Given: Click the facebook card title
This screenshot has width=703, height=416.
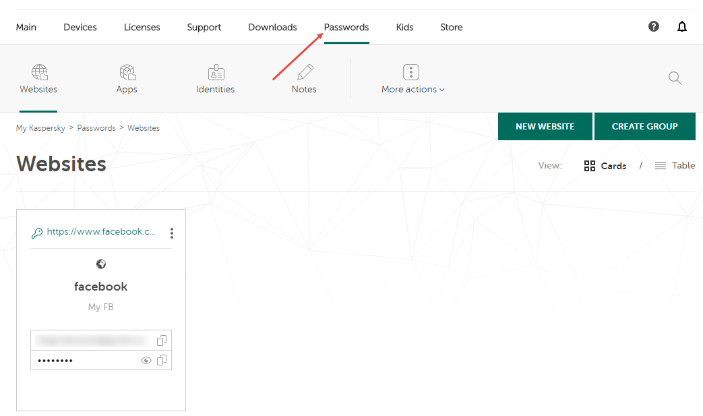Looking at the screenshot, I should [101, 287].
